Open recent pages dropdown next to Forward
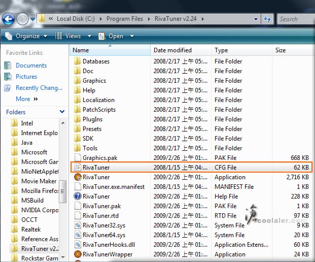Screen dimensions: 315x262 coord(32,19)
